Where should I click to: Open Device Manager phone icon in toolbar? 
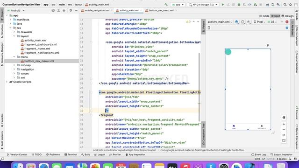[273, 5]
